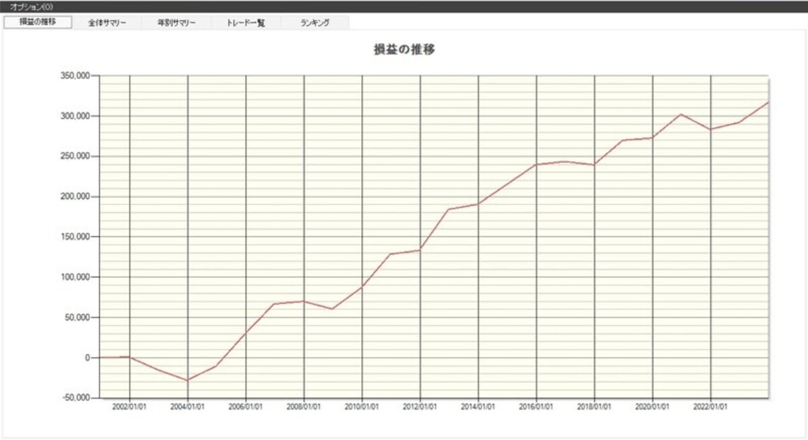Screen dimensions: 808x440
Task: Click the 2012/01/01 x-axis date label
Action: point(420,407)
